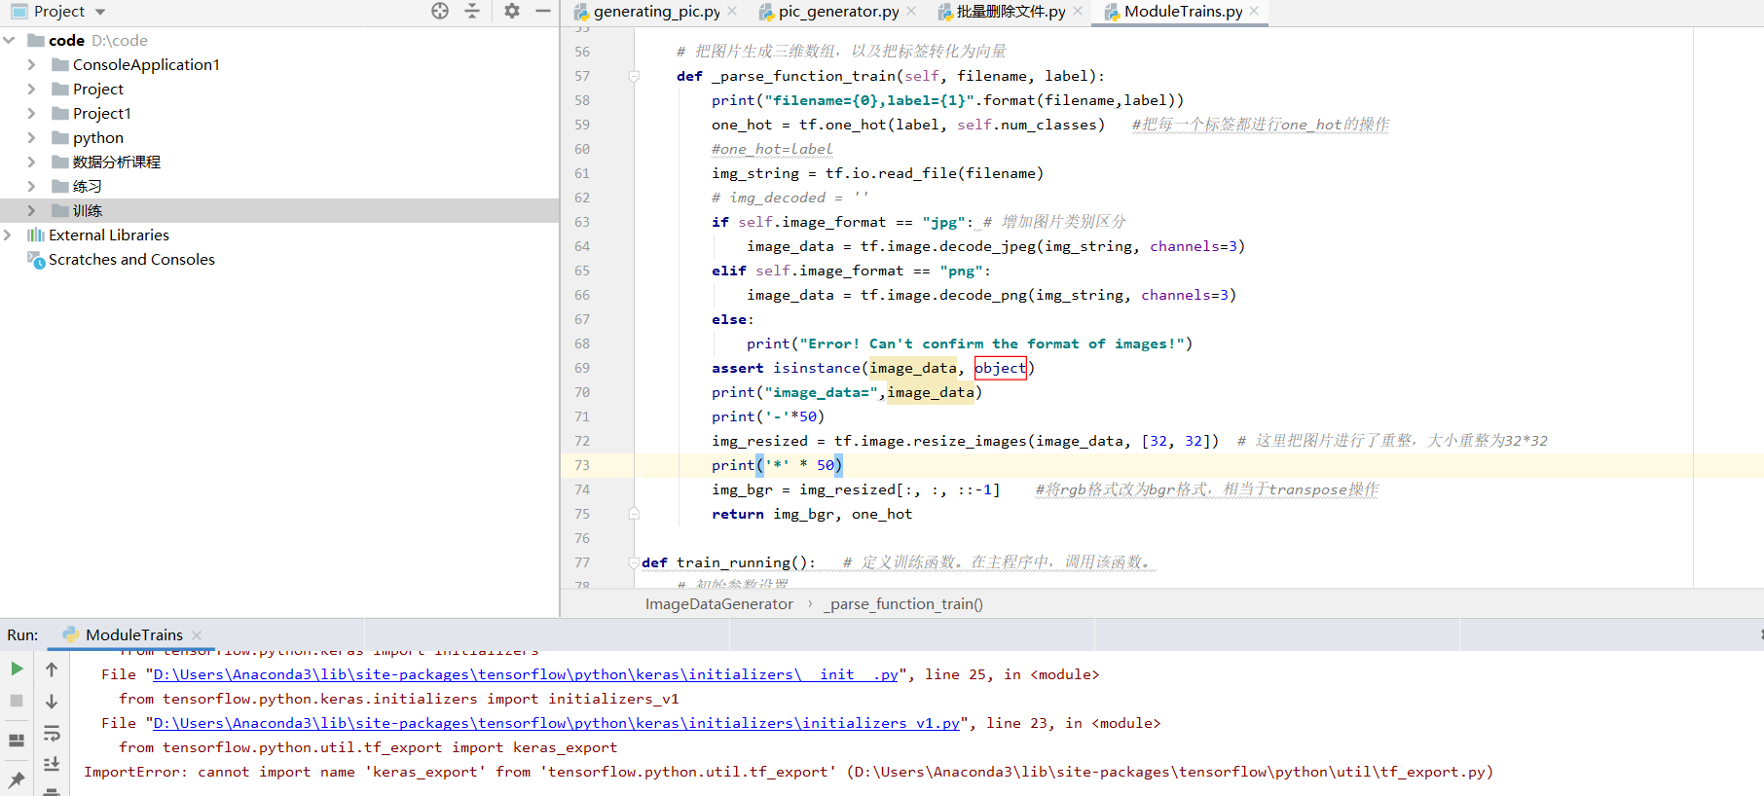Click fold marker at line 75
This screenshot has width=1764, height=796.
click(634, 514)
